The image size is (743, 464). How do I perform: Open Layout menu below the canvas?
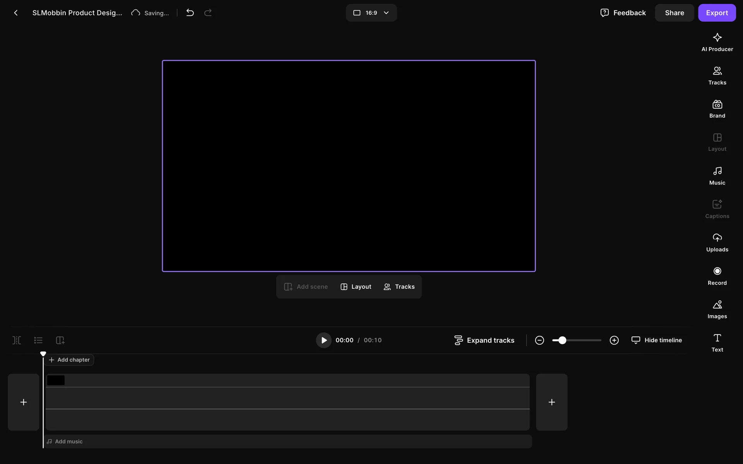pyautogui.click(x=356, y=287)
